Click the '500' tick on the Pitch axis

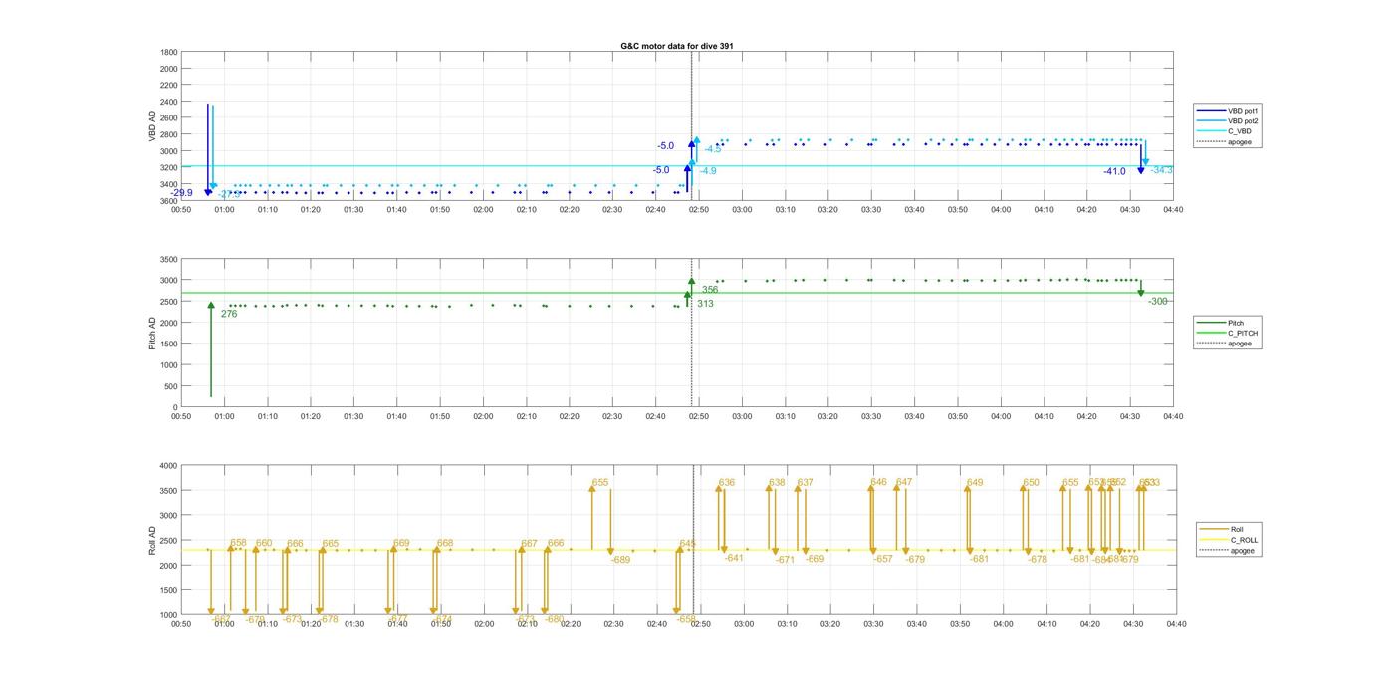point(172,386)
